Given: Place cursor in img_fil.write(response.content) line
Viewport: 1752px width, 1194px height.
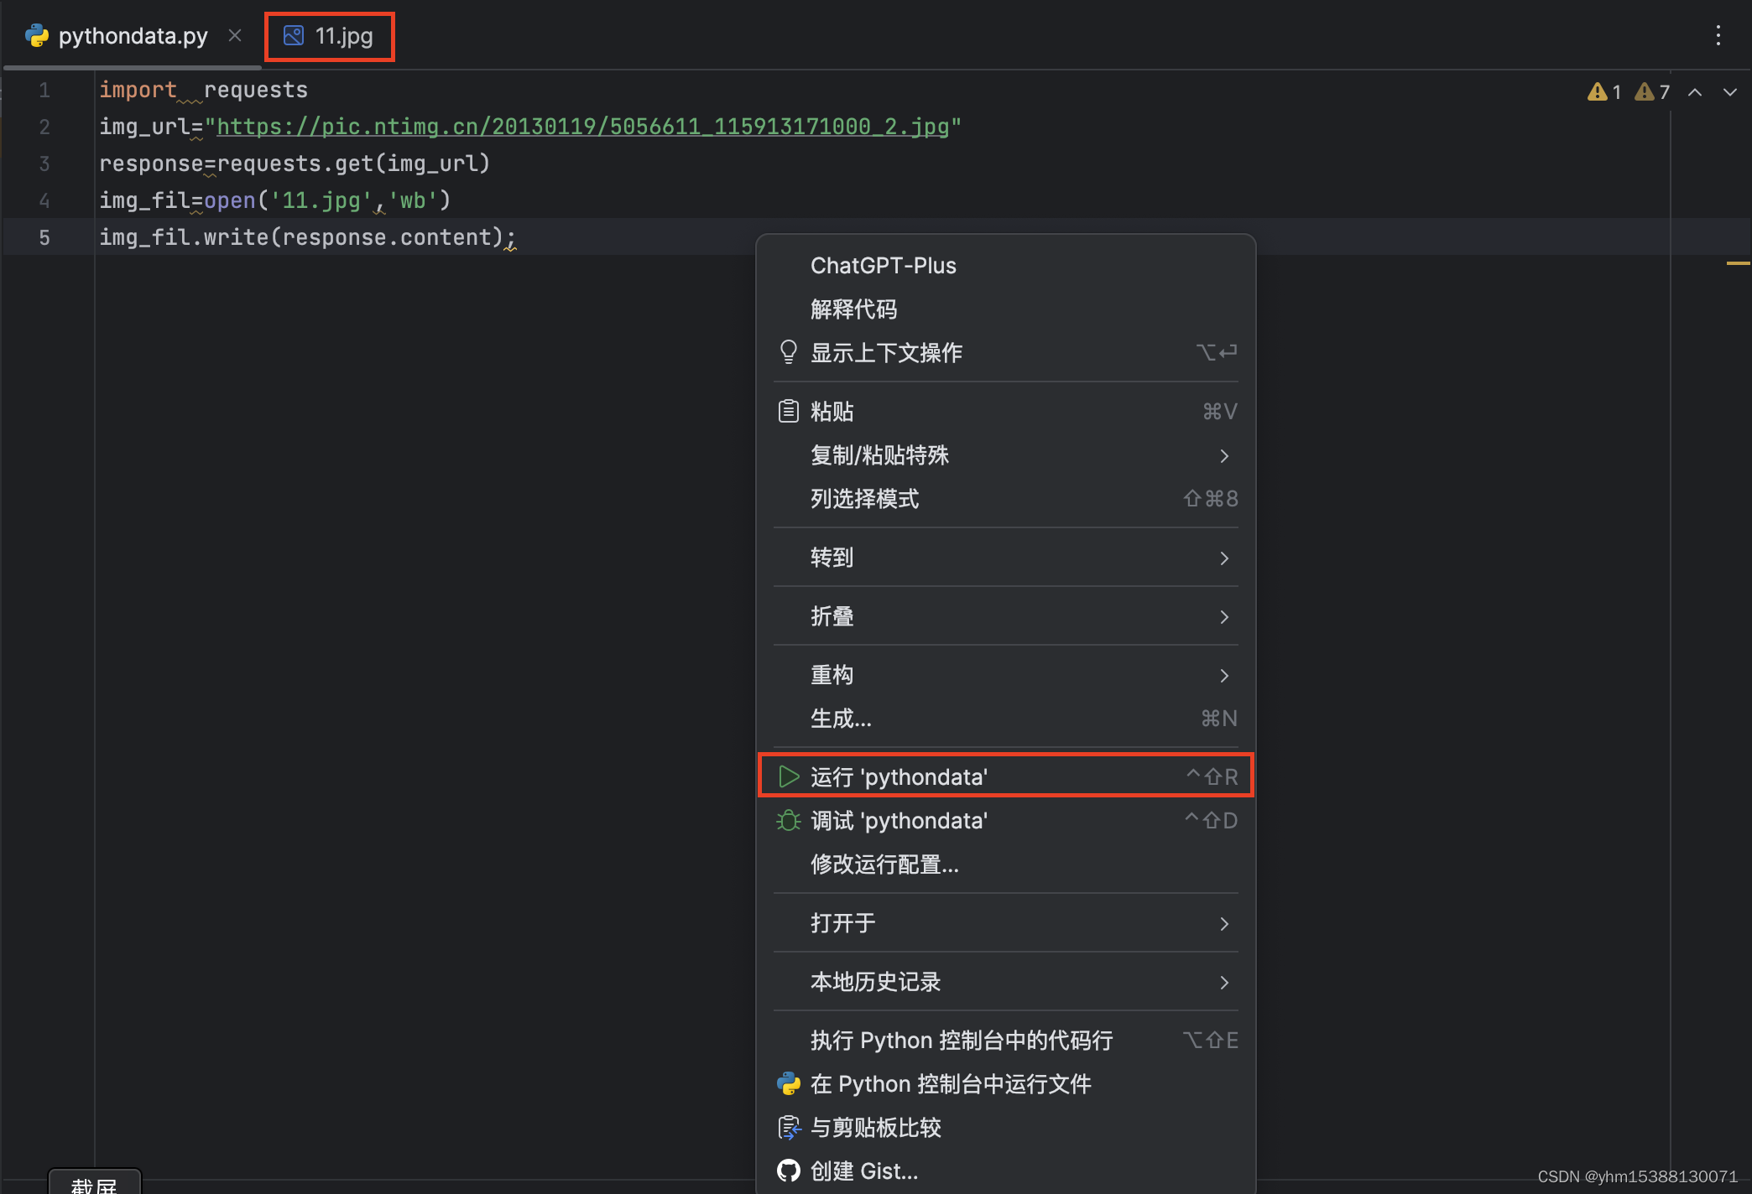Looking at the screenshot, I should point(307,237).
